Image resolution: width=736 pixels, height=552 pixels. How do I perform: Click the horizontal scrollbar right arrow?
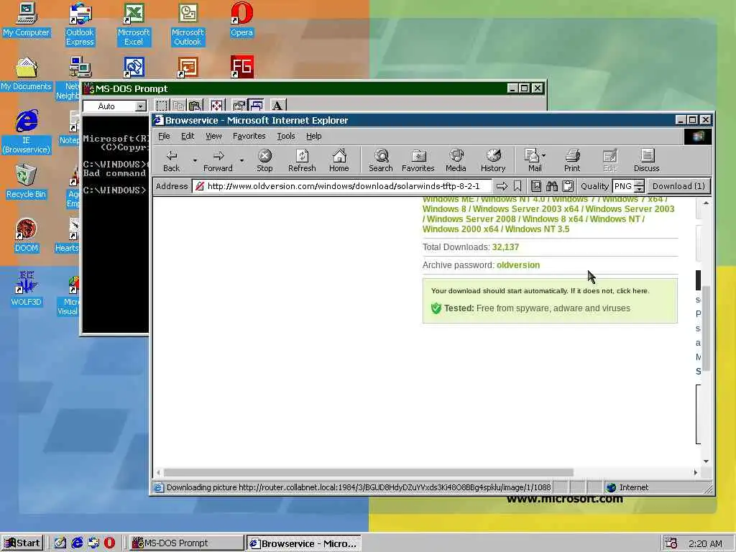point(696,472)
